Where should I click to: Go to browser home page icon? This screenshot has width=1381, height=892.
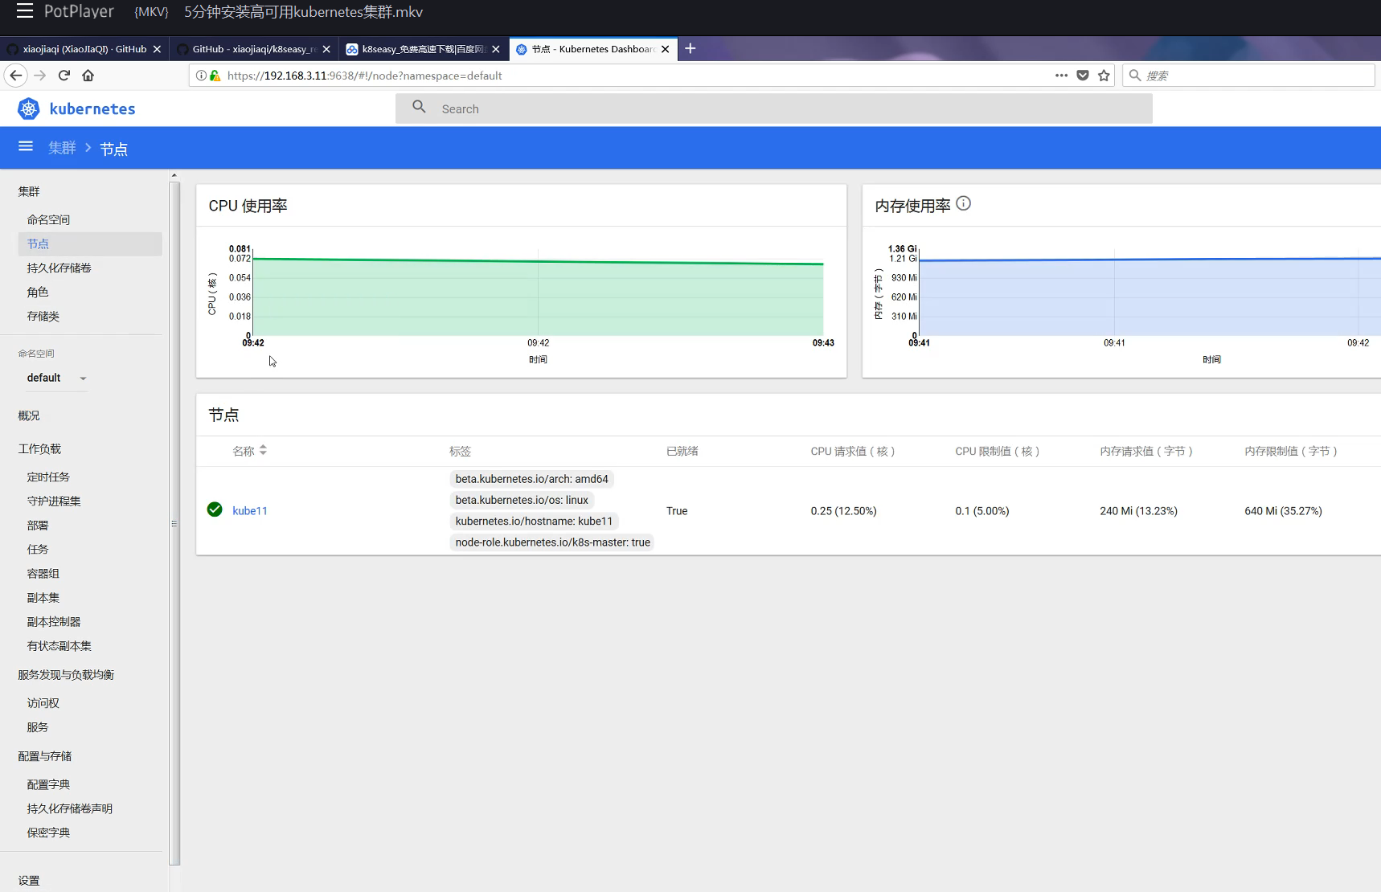point(88,76)
